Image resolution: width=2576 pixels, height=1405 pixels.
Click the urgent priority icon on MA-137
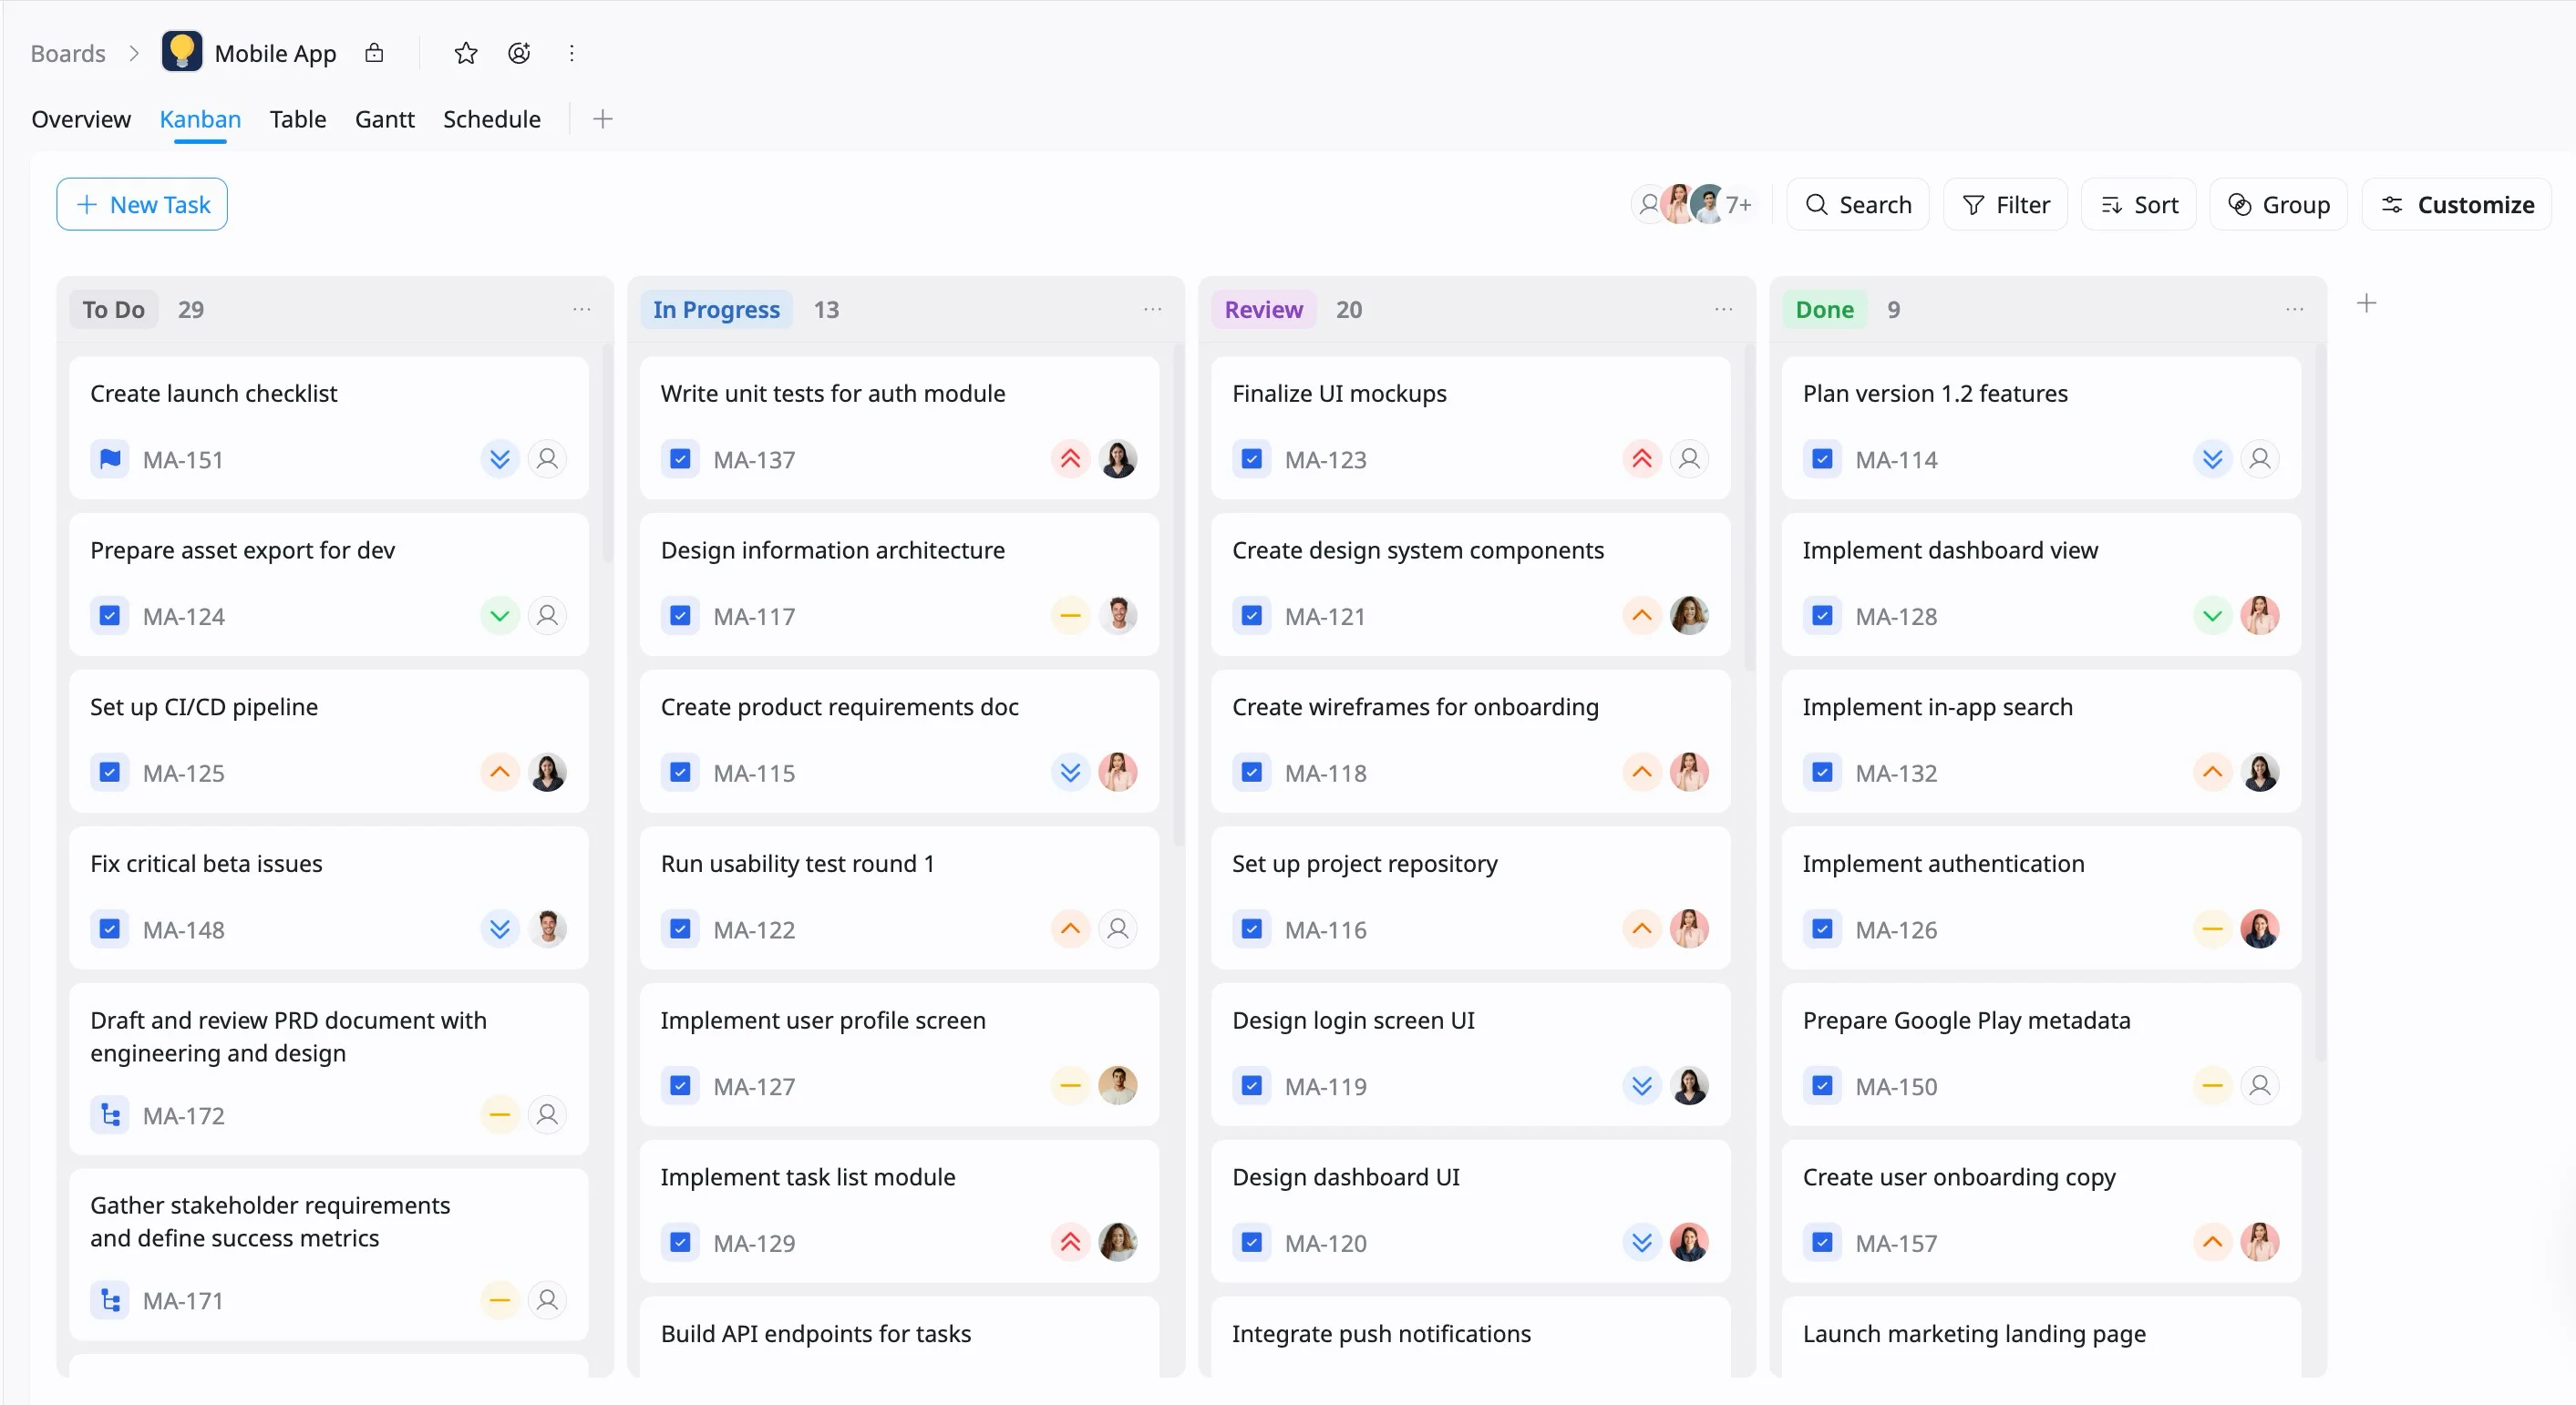1070,458
